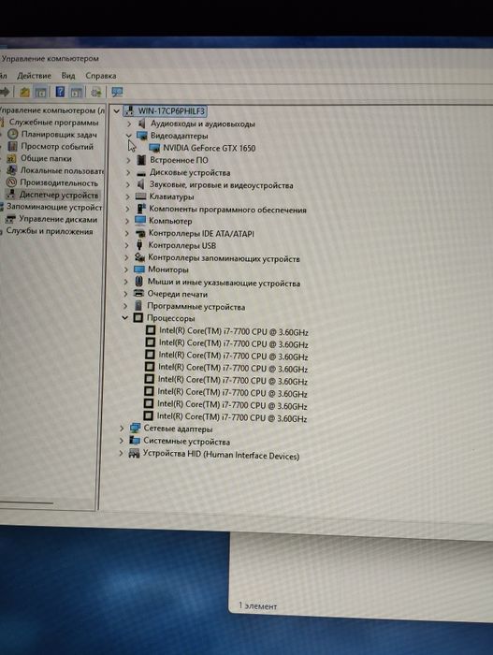Click the Очереди печати printer icon
The image size is (493, 655).
pyautogui.click(x=138, y=294)
